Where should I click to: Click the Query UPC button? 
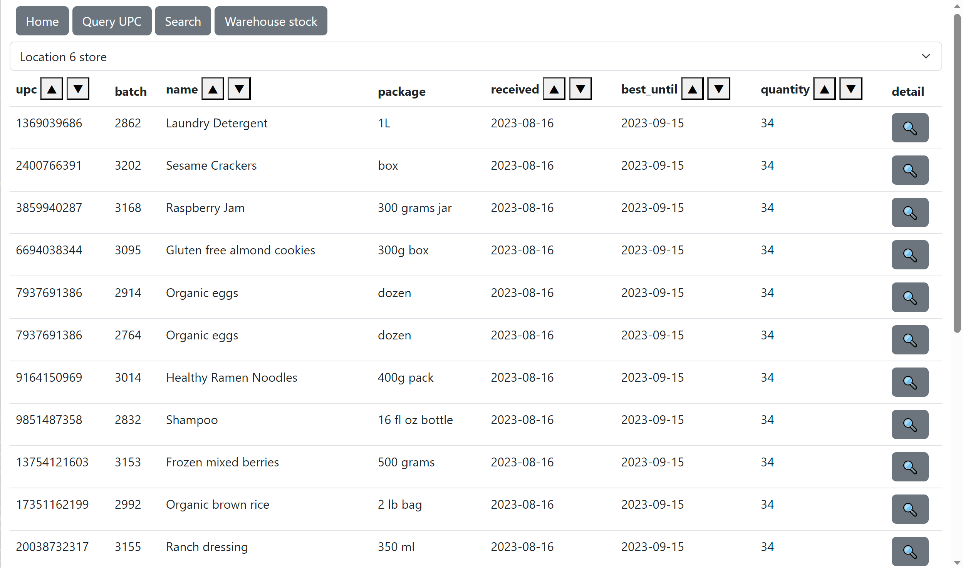[112, 21]
